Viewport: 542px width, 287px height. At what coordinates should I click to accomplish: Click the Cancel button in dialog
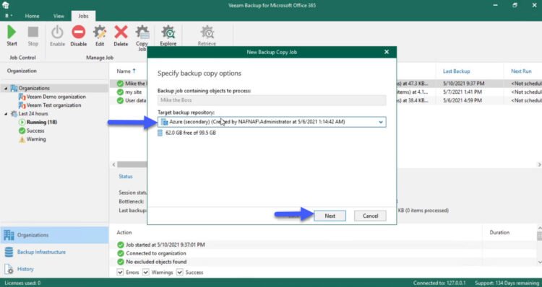pyautogui.click(x=370, y=216)
